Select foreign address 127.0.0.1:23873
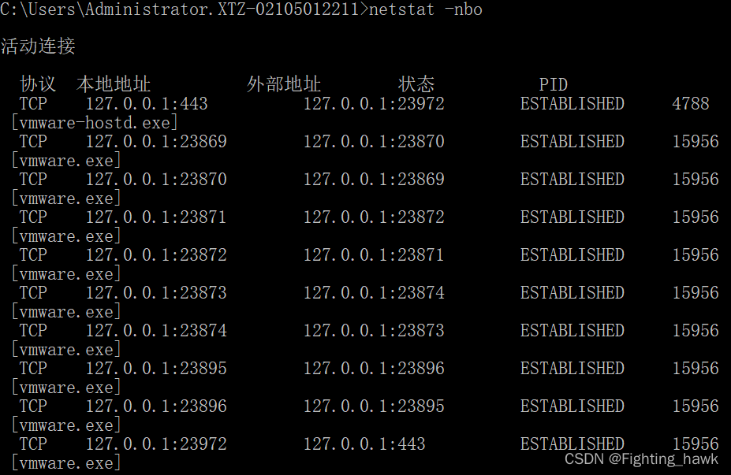This screenshot has width=731, height=475. point(374,331)
